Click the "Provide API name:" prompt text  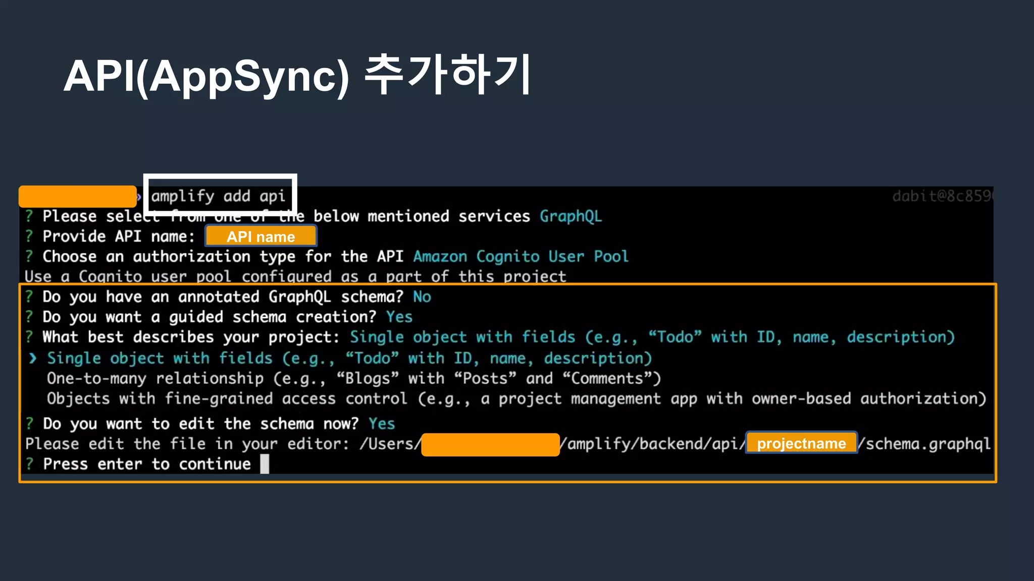click(x=118, y=237)
